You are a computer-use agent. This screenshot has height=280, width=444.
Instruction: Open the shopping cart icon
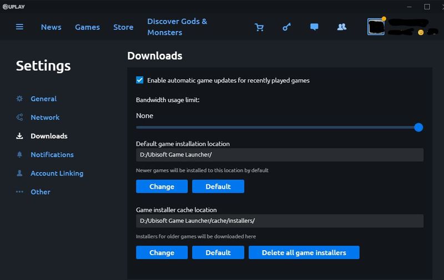pyautogui.click(x=259, y=27)
